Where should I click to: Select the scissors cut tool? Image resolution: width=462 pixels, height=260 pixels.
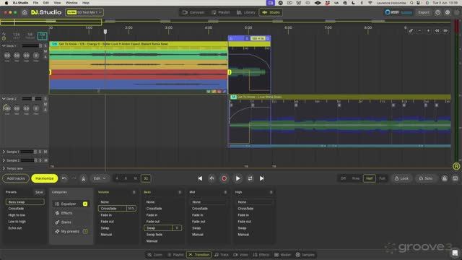coord(84,178)
